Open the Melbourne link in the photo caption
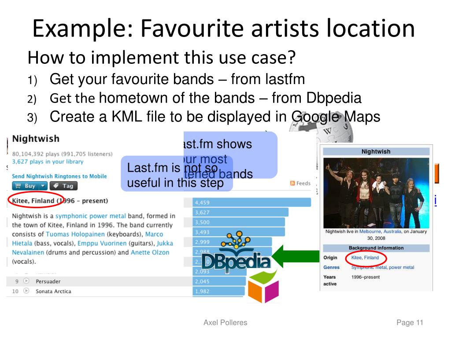The image size is (451, 338). pyautogui.click(x=370, y=231)
